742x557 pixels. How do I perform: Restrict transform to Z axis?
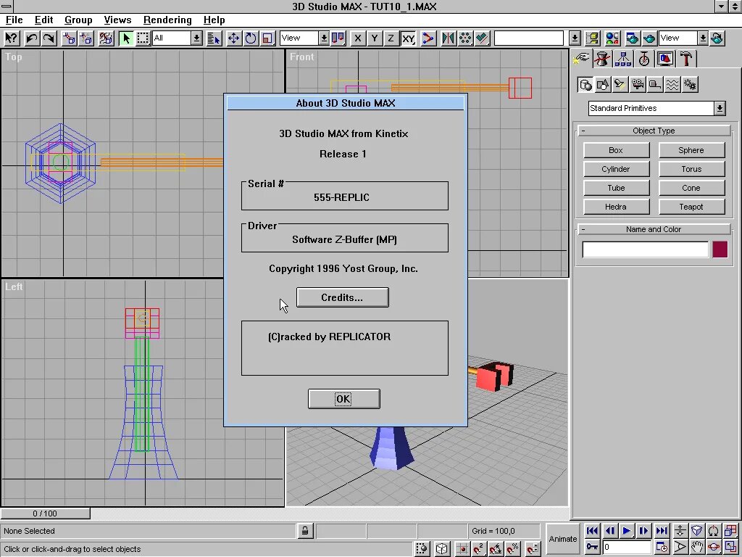391,38
